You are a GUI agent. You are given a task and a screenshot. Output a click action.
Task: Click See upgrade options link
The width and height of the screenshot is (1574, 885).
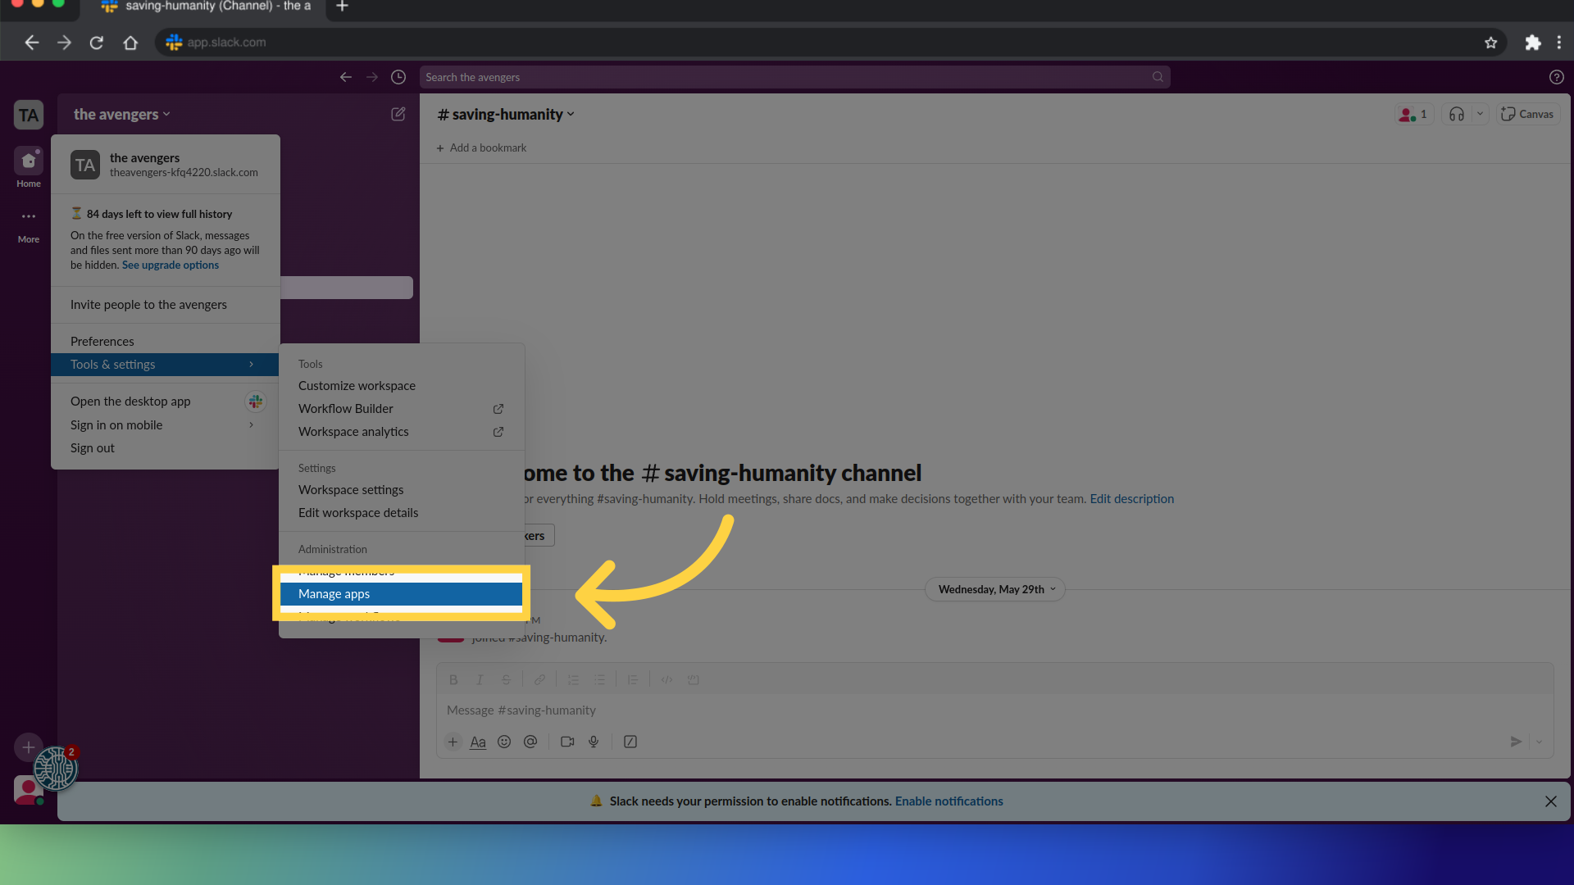(x=171, y=265)
